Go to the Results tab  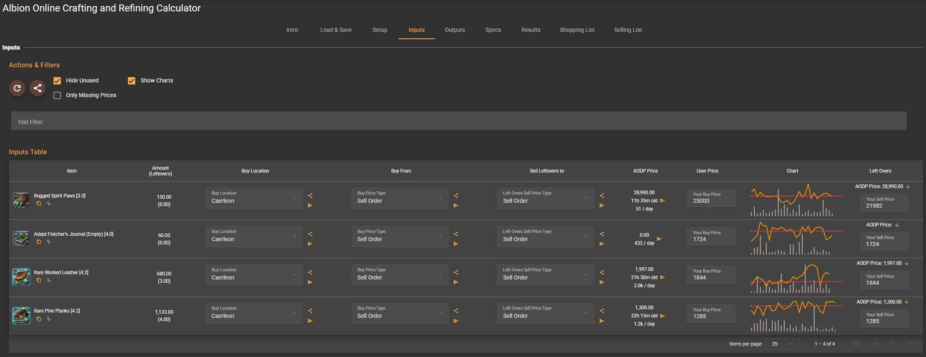point(530,30)
